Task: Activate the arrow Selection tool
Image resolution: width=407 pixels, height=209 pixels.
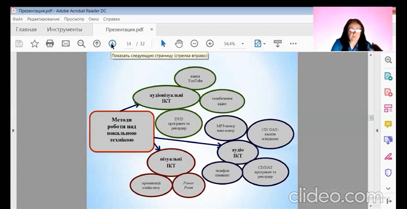Action: pyautogui.click(x=163, y=44)
